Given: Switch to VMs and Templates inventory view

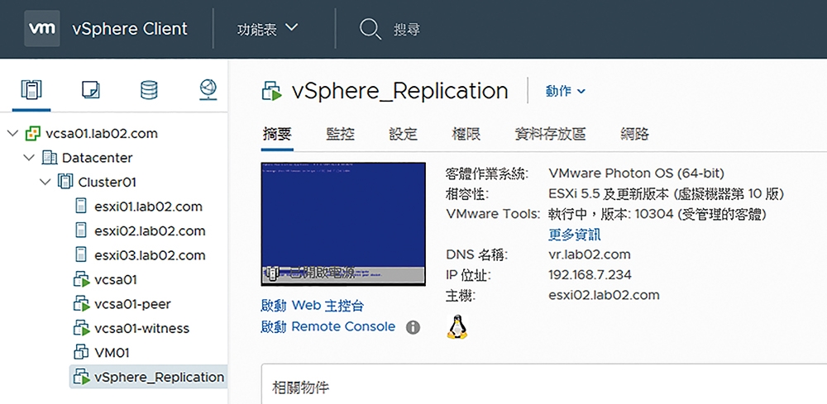Looking at the screenshot, I should tap(90, 90).
